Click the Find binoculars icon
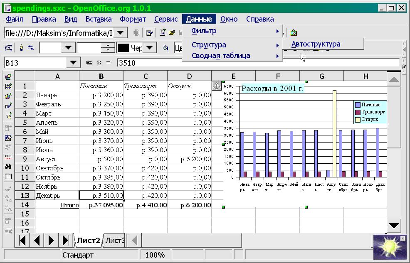Image resolution: width=410 pixels, height=263 pixels. (8, 167)
